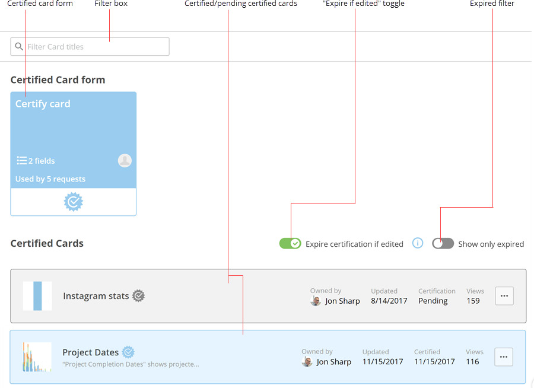This screenshot has height=388, width=534.
Task: Open the options menu for Instagram stats card
Action: pos(504,295)
